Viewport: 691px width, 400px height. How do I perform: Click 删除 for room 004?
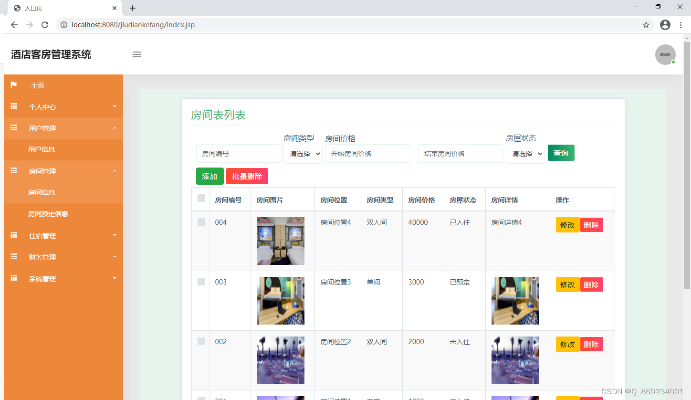tap(591, 225)
